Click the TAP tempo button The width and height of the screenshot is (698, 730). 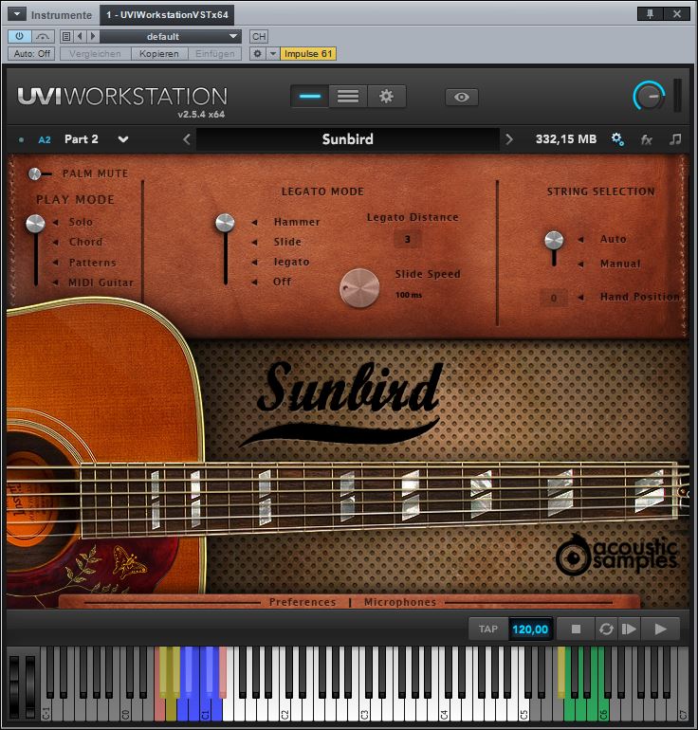coord(488,630)
